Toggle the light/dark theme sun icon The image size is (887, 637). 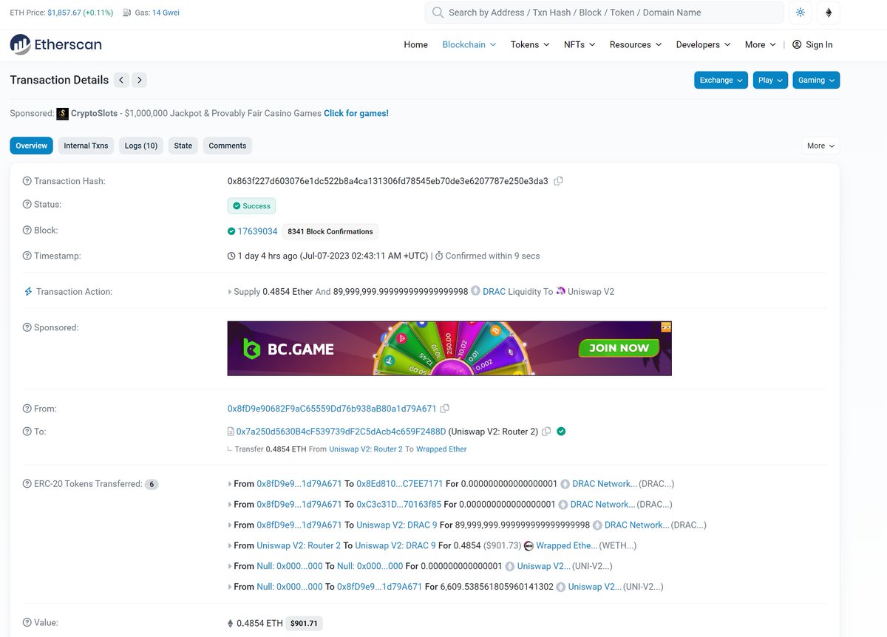(x=801, y=13)
